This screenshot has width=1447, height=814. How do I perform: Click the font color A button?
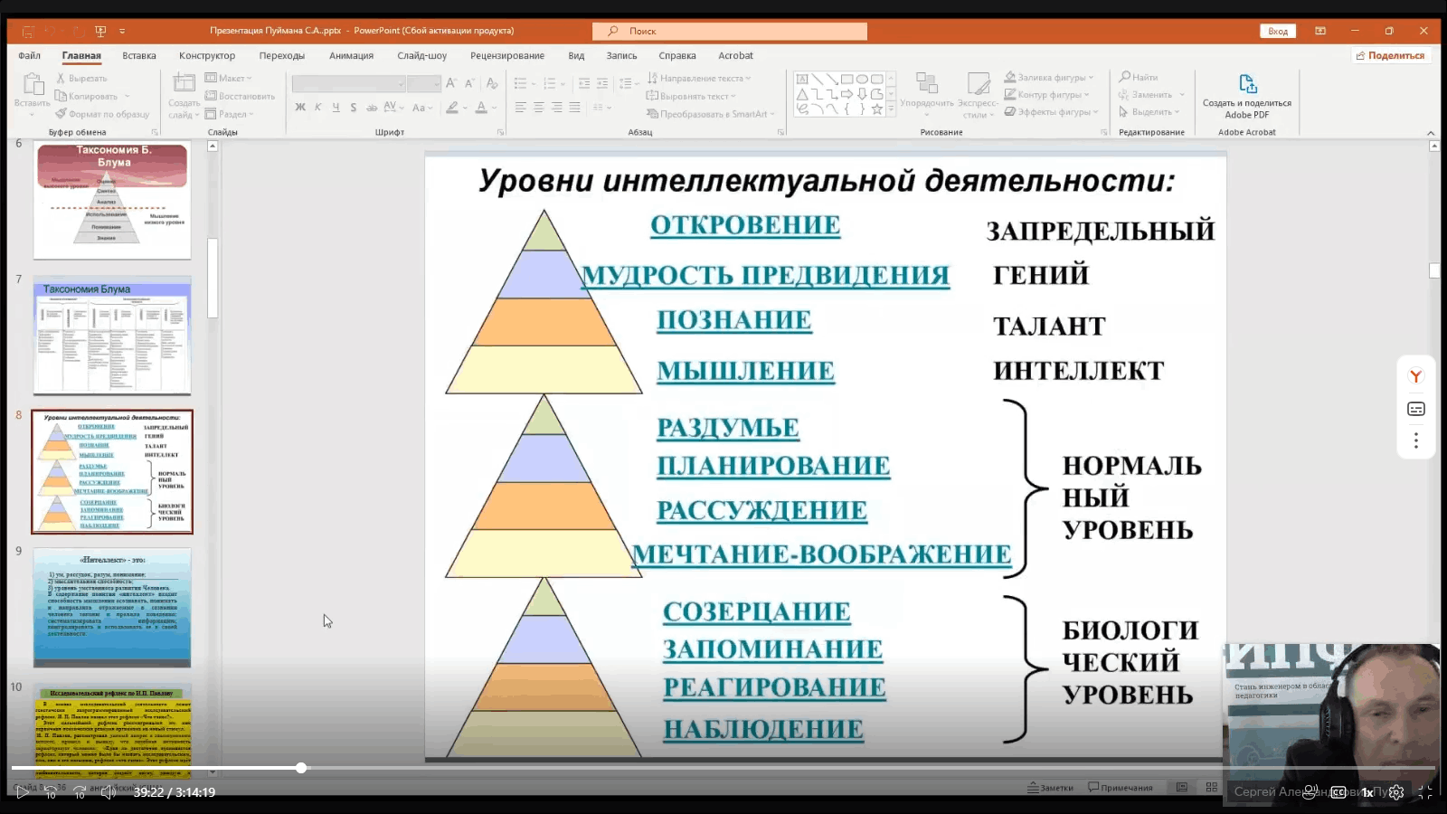[481, 108]
